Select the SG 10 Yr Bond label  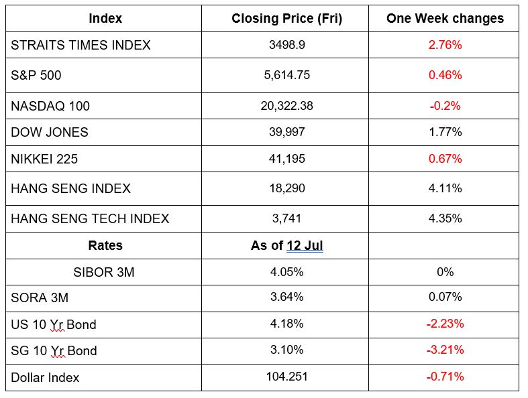(x=54, y=351)
